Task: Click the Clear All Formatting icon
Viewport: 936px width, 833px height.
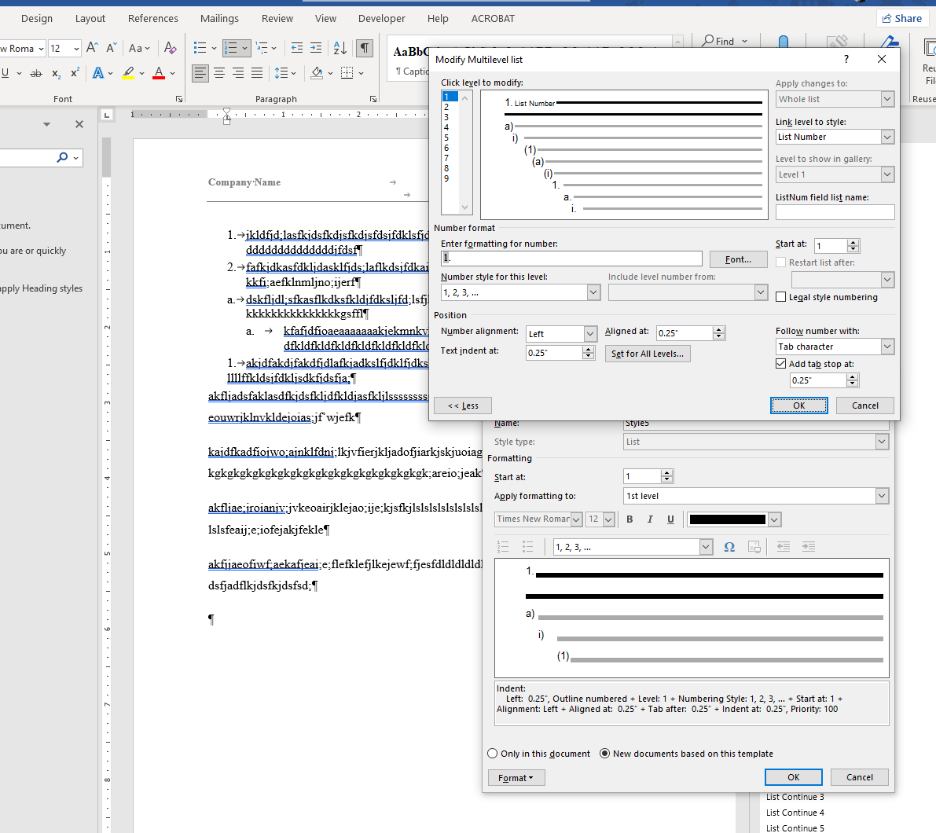Action: click(x=170, y=48)
